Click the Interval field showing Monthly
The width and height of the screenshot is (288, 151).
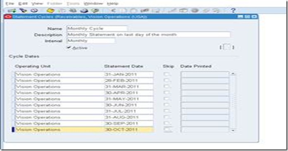pyautogui.click(x=91, y=40)
